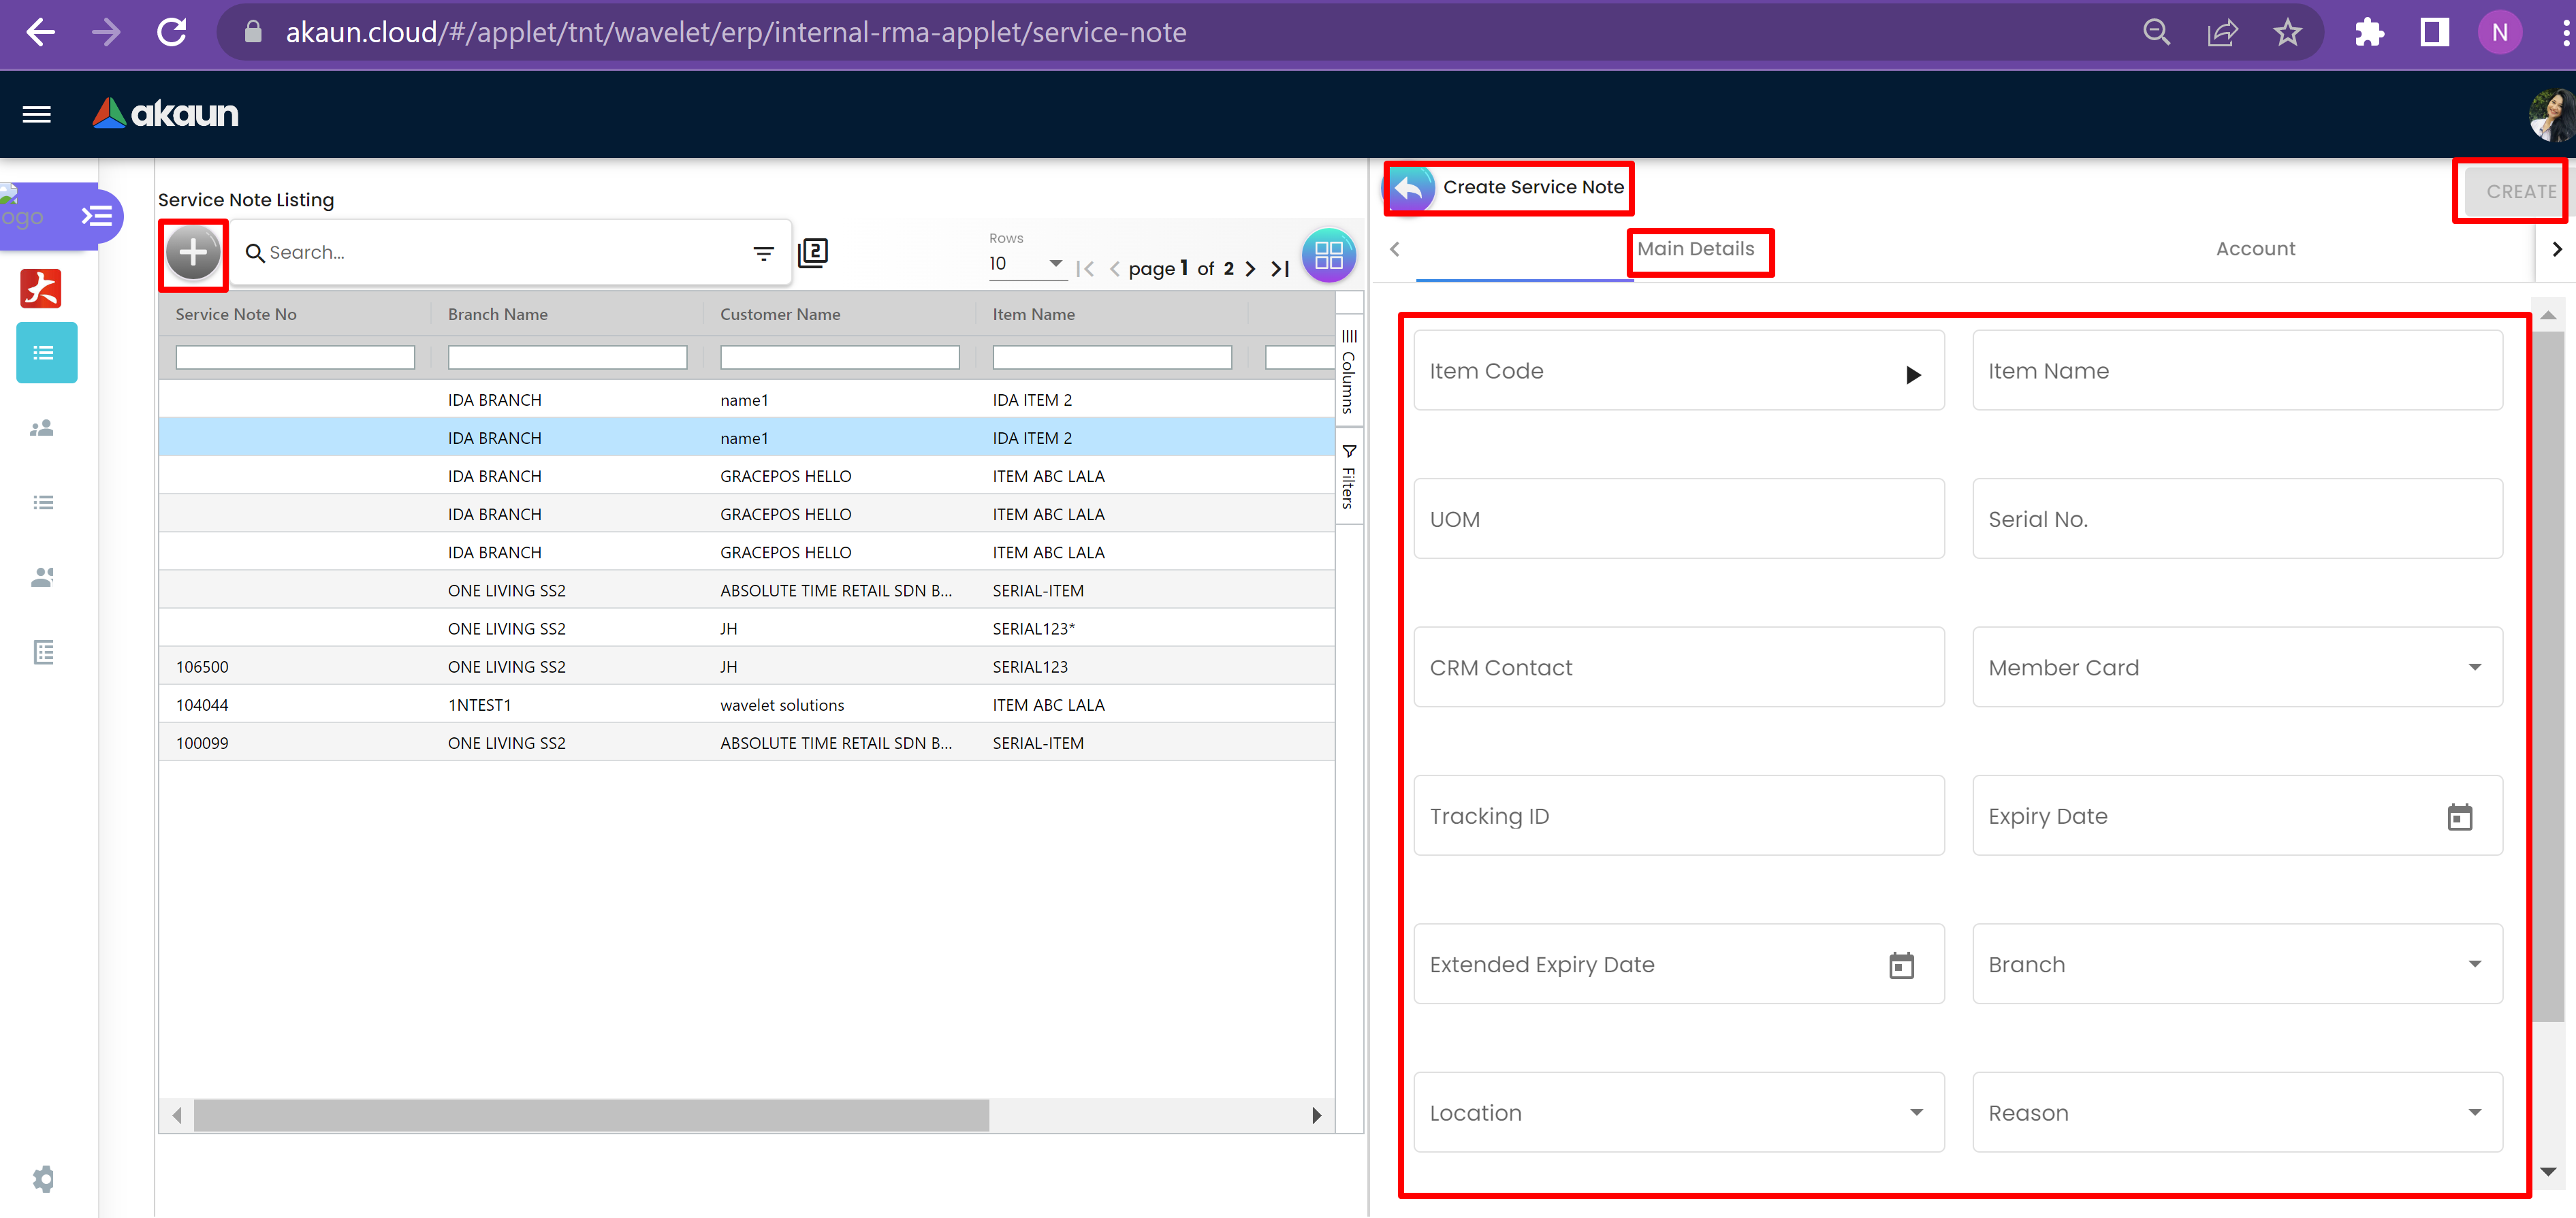Collapse the sidebar using the indent toggle

[96, 215]
